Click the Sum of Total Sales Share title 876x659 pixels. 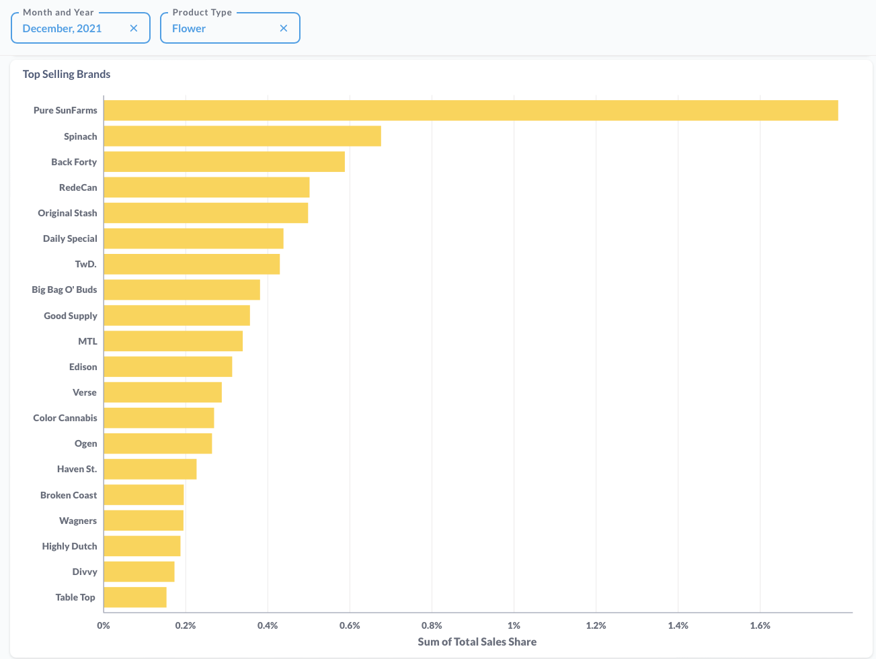pos(477,642)
